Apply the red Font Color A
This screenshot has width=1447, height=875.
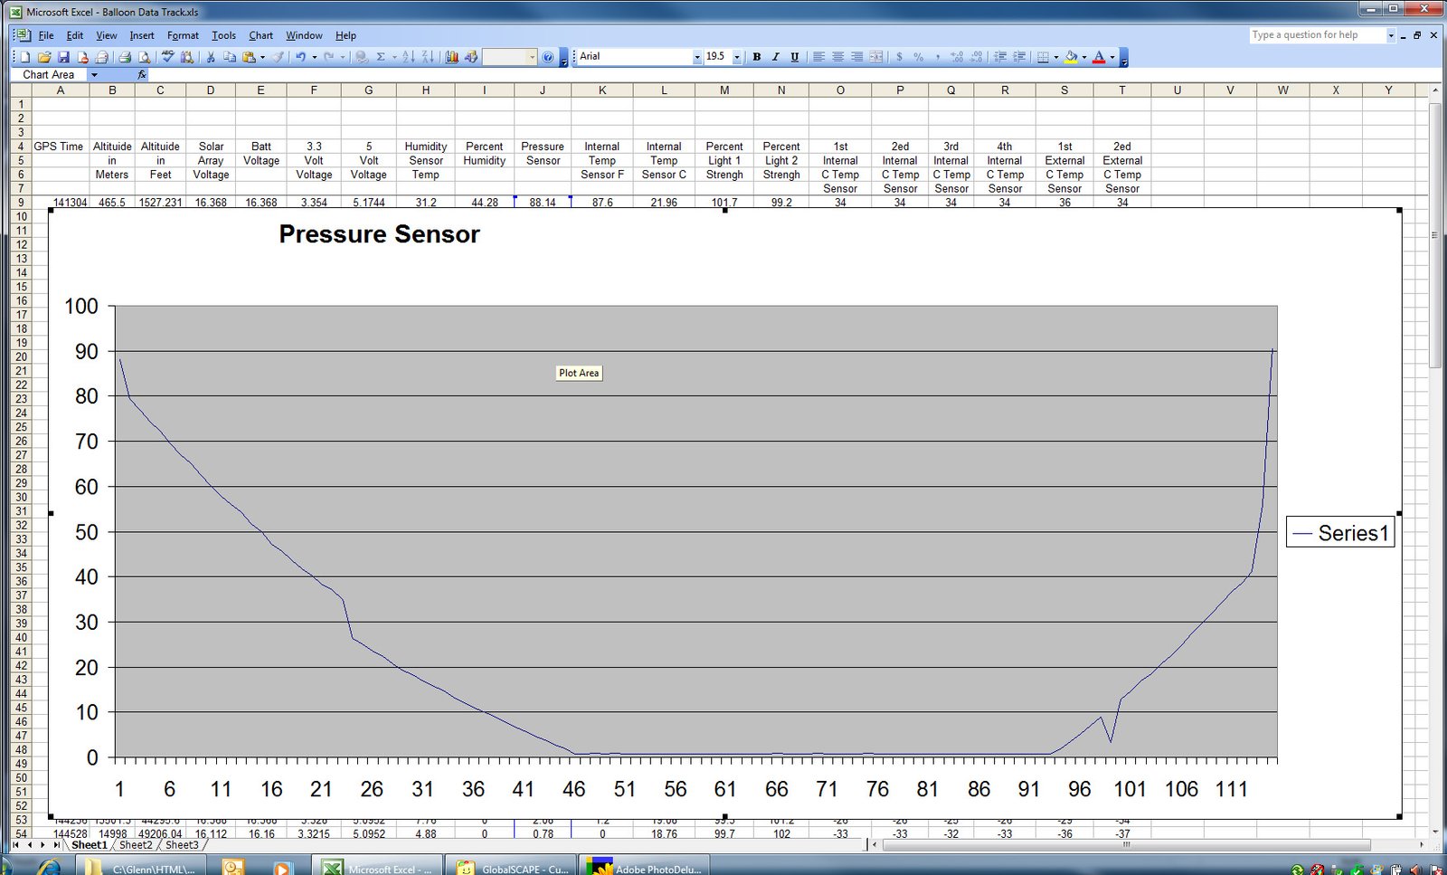point(1099,56)
